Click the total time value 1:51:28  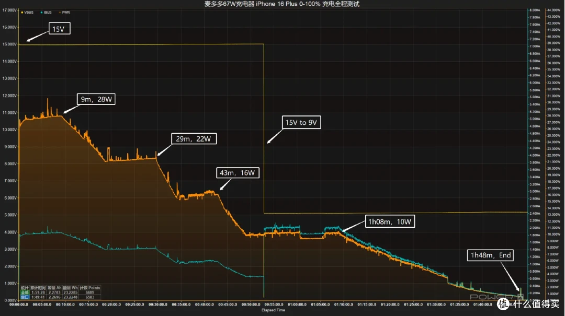(38, 292)
